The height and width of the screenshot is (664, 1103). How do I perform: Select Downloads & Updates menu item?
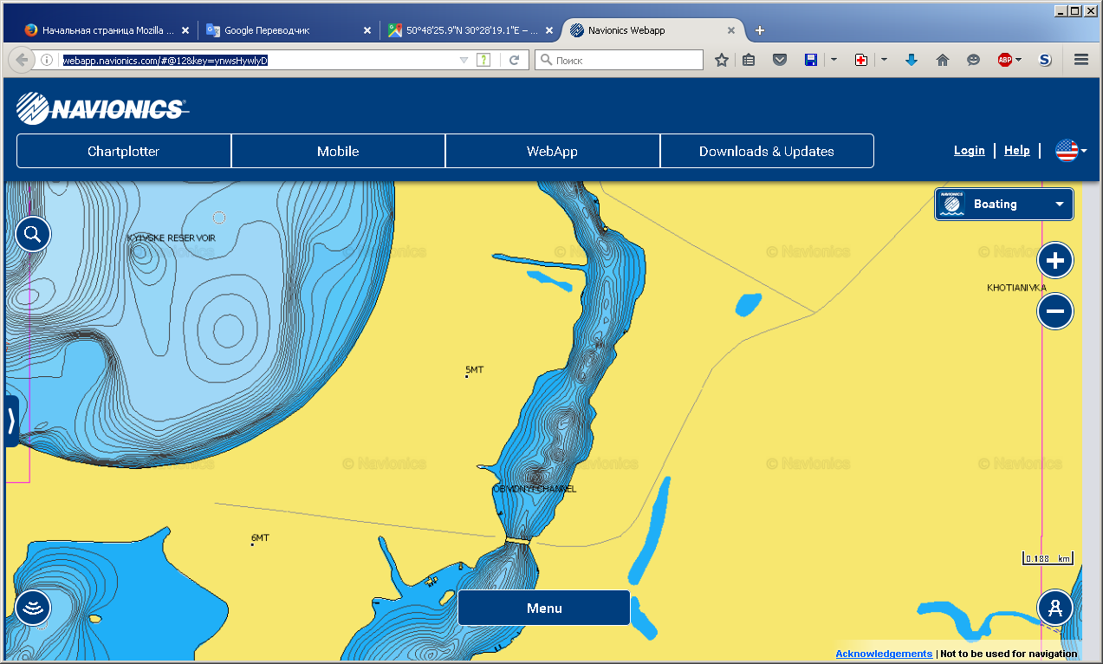click(x=766, y=151)
